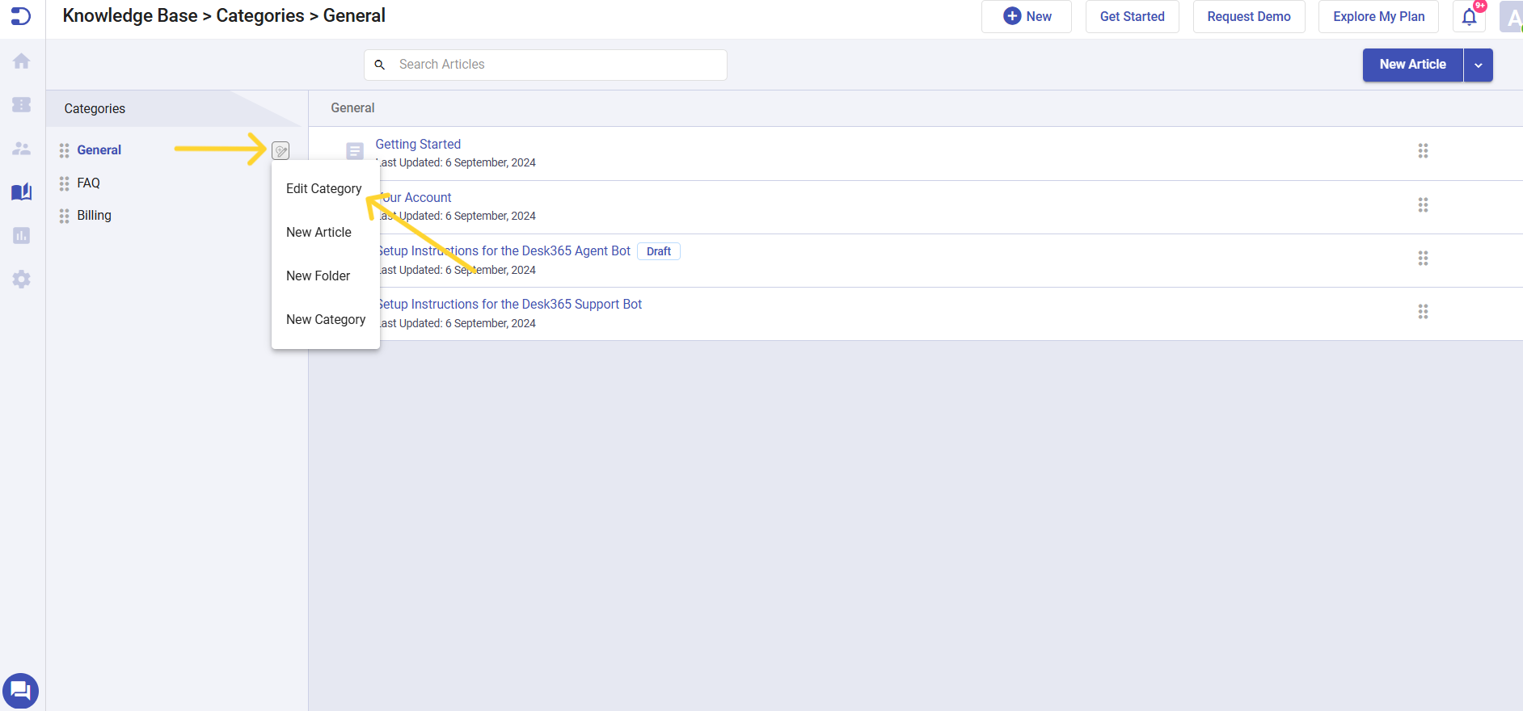This screenshot has width=1523, height=711.
Task: Click the drag handle on Agent Bot article row
Action: point(1423,259)
